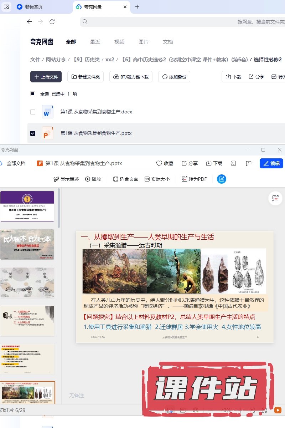Uncheck the 第1课 pptx file checkbox
Image resolution: width=285 pixels, height=428 pixels.
33,133
